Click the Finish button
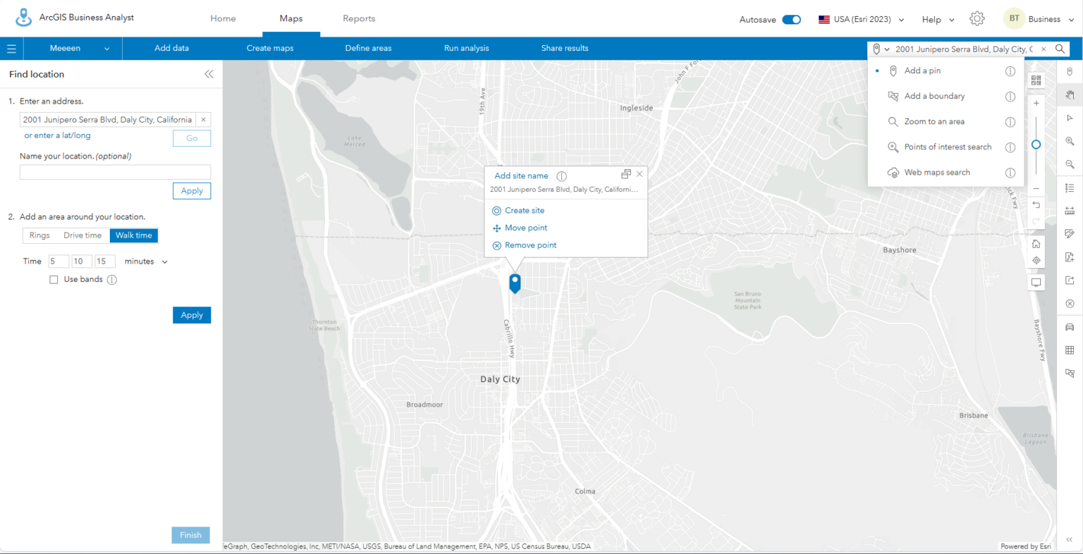 pos(190,535)
